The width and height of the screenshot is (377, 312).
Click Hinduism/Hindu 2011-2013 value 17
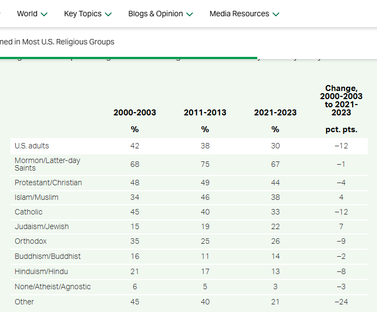(x=205, y=271)
